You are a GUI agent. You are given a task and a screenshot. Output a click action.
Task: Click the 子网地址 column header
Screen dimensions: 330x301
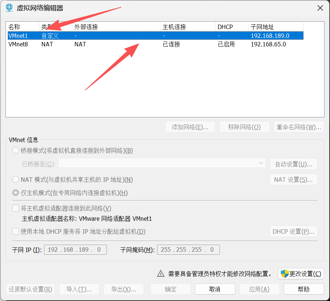point(276,27)
